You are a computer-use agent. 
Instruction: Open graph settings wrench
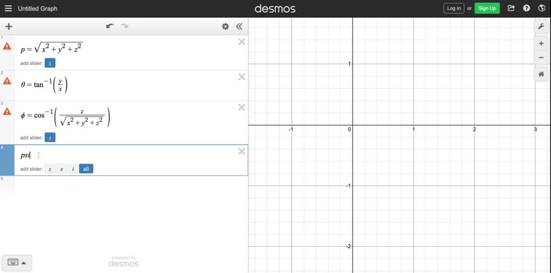541,26
